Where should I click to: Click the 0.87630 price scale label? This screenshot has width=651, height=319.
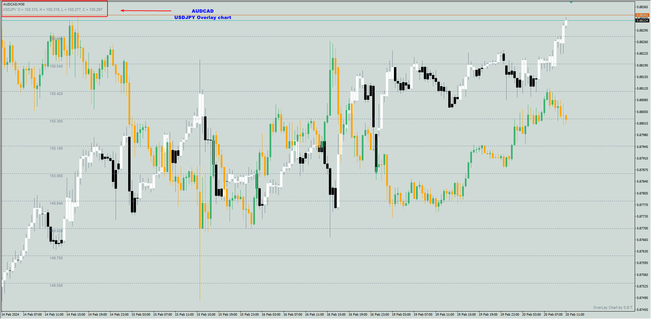tap(643, 251)
